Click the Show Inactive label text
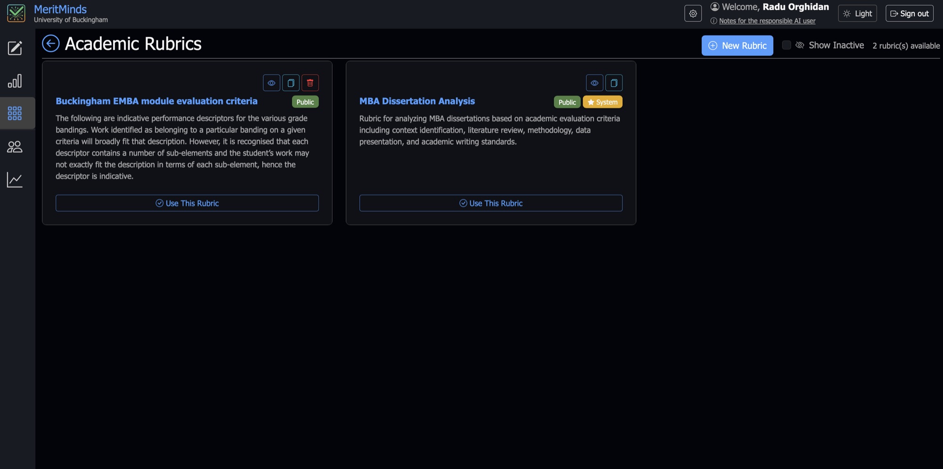Viewport: 943px width, 469px height. click(836, 45)
